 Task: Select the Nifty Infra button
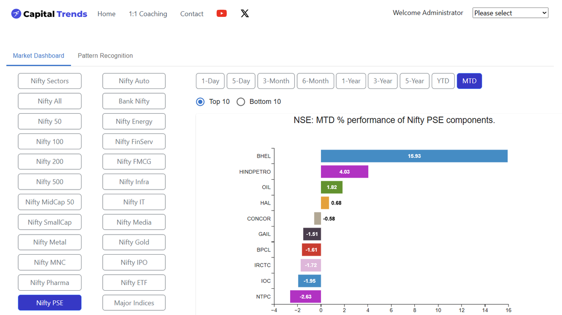[134, 182]
